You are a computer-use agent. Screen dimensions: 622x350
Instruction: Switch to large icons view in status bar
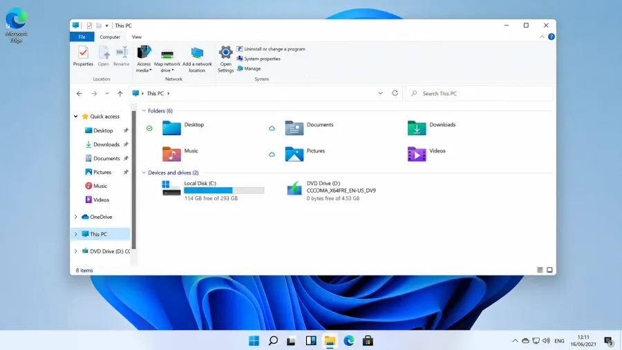tap(549, 270)
